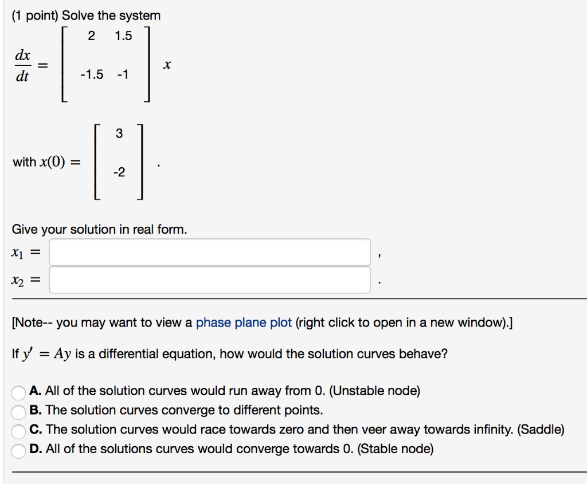Click the initial condition value -2

point(119,173)
